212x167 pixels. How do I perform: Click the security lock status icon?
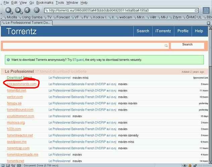pos(195,166)
